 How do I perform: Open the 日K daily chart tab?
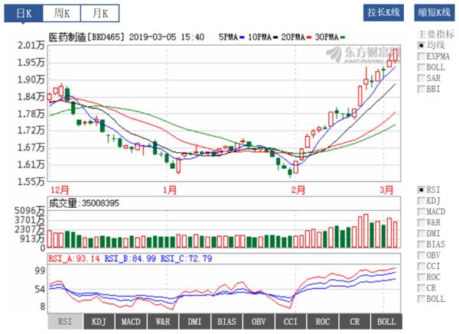[x=24, y=13]
